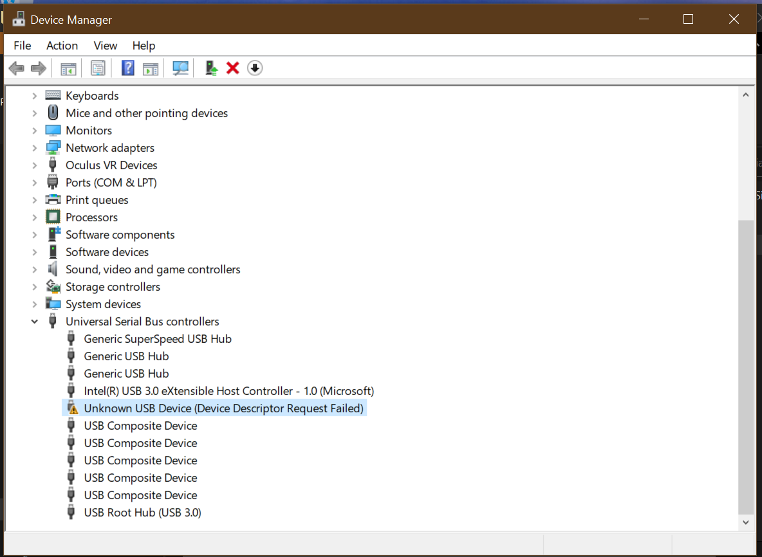The width and height of the screenshot is (762, 557).
Task: Click the scrollbar up arrow
Action: coord(745,95)
